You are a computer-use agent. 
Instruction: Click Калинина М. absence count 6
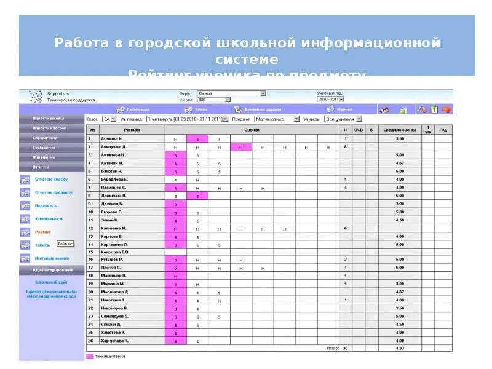tap(345, 228)
